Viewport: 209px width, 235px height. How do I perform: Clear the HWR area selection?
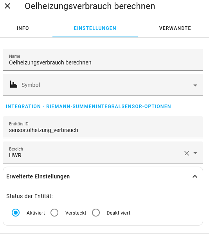click(187, 153)
